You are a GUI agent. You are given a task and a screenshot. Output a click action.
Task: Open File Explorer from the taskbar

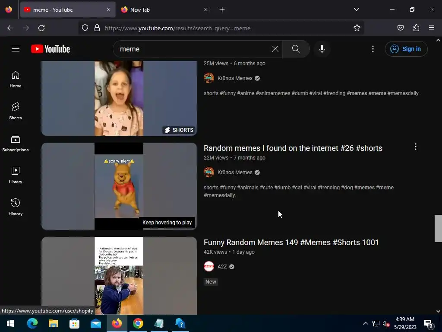tap(53, 323)
